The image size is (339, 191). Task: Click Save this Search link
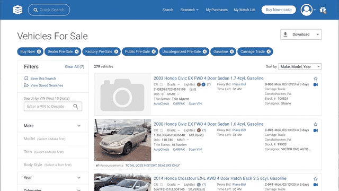point(43,79)
